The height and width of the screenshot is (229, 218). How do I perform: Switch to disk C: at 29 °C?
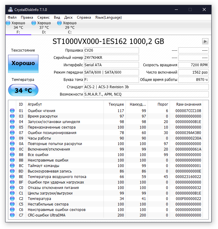70,27
